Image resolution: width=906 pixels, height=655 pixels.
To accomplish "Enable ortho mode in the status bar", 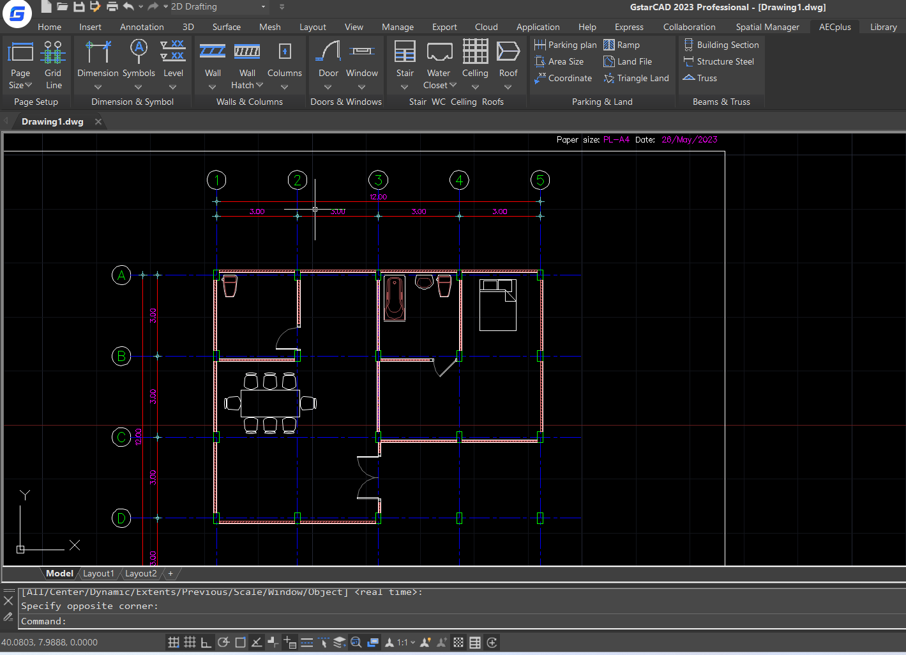I will tap(206, 642).
